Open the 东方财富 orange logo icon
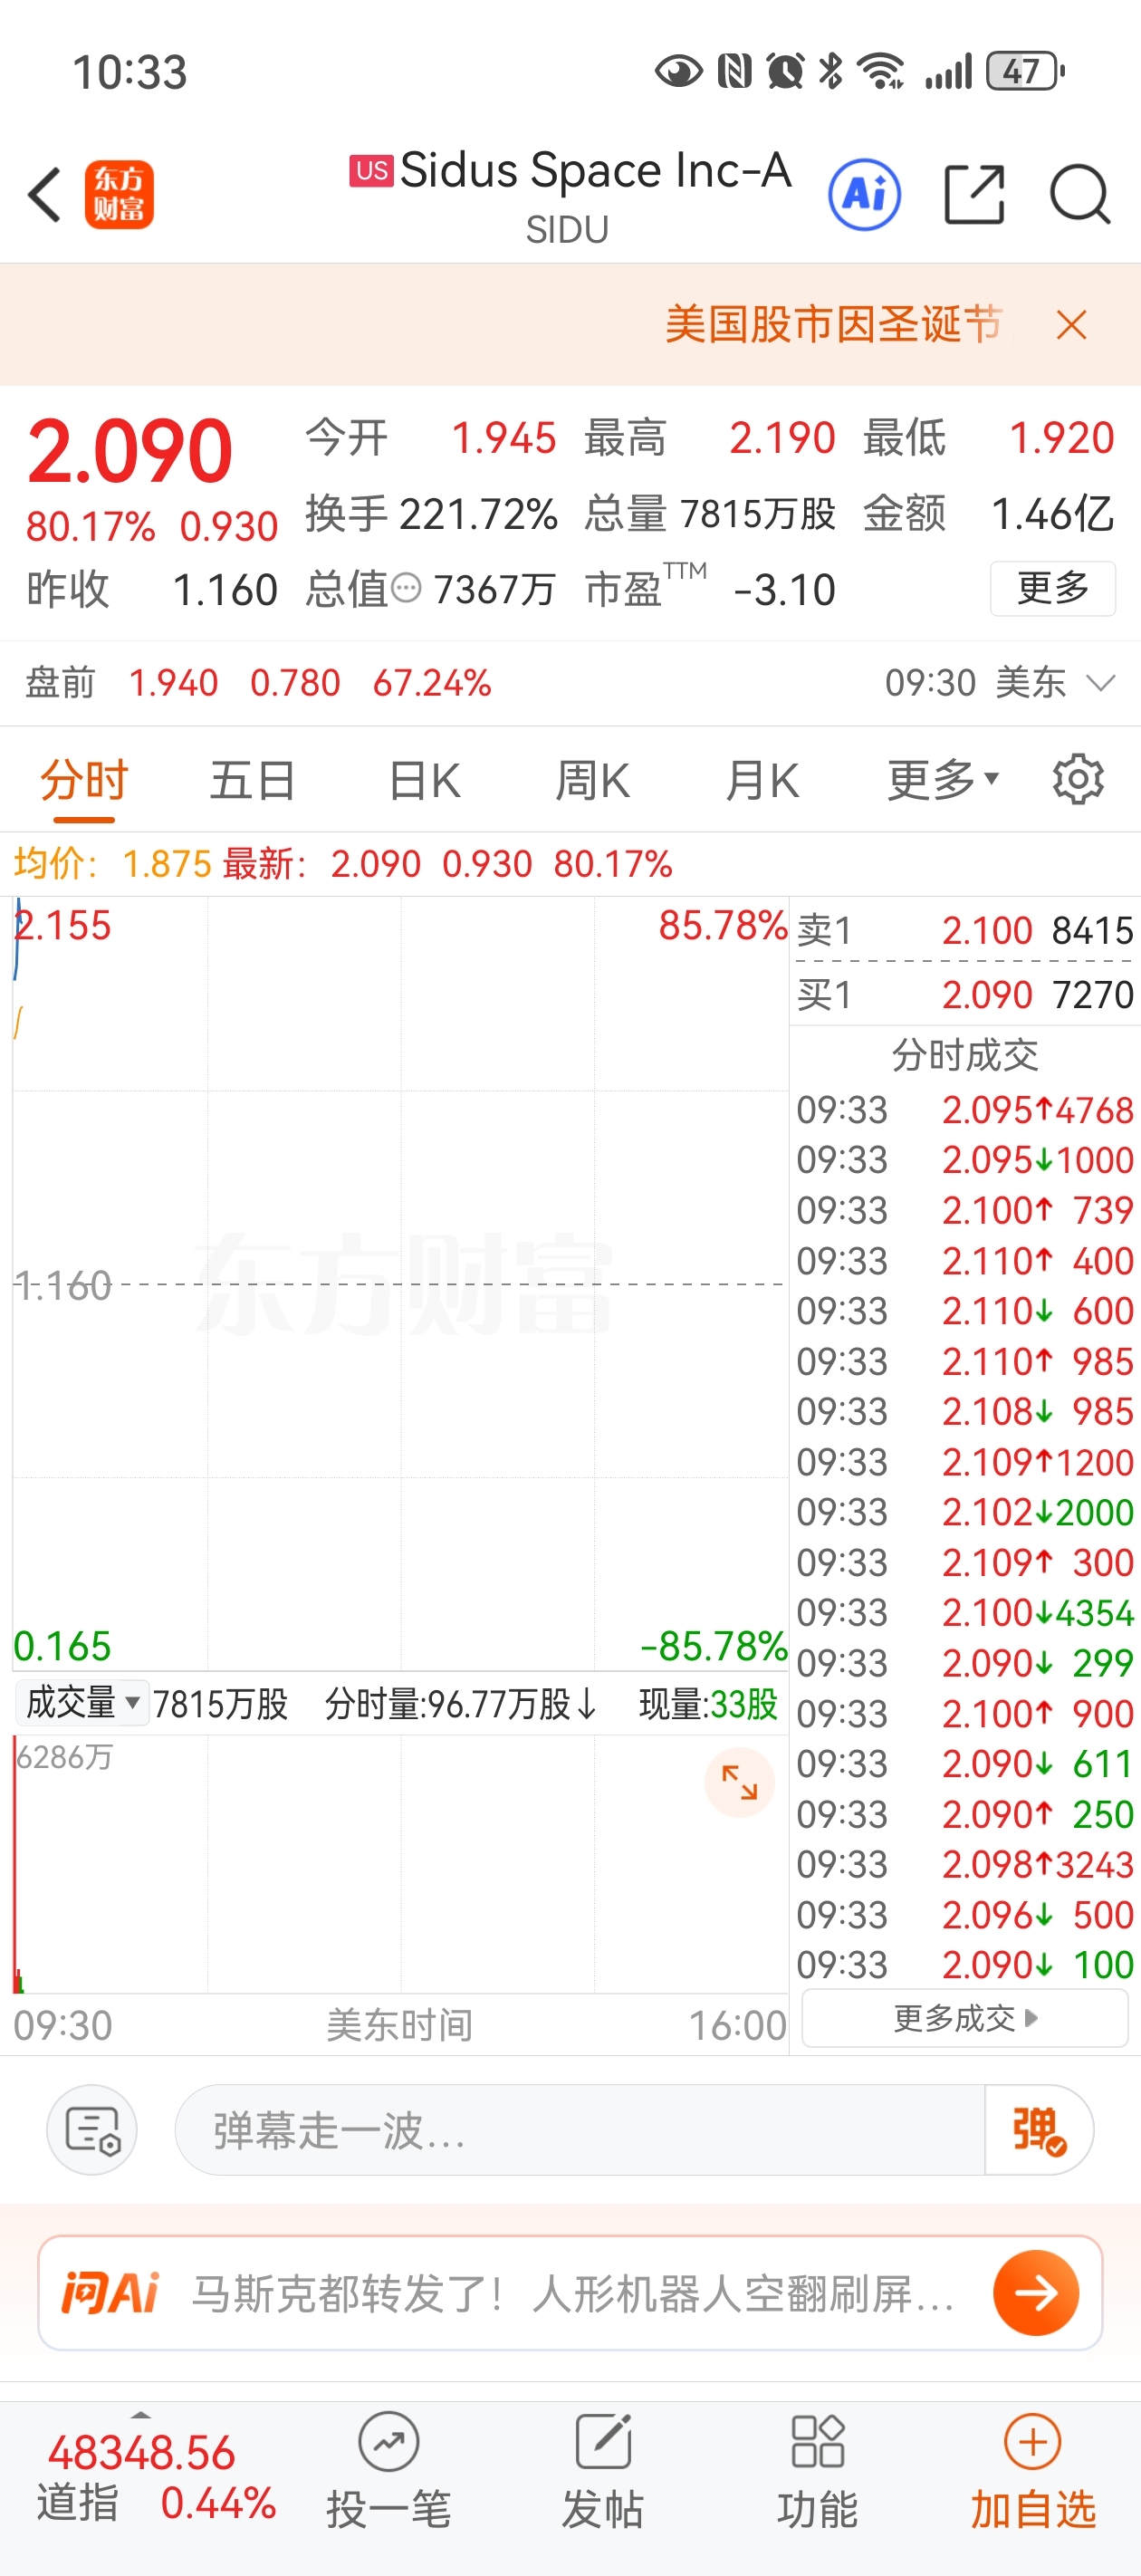This screenshot has height=2576, width=1141. point(119,194)
